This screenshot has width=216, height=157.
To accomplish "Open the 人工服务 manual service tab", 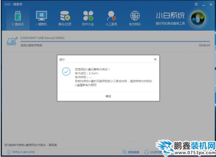I will coord(111,19).
